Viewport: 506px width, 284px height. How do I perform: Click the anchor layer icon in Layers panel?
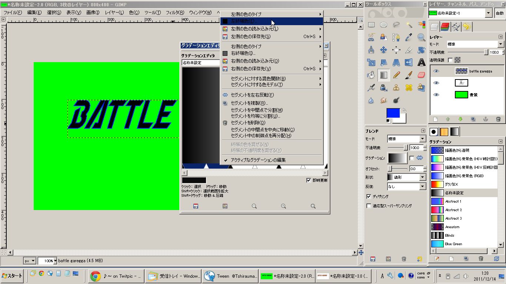pyautogui.click(x=486, y=119)
